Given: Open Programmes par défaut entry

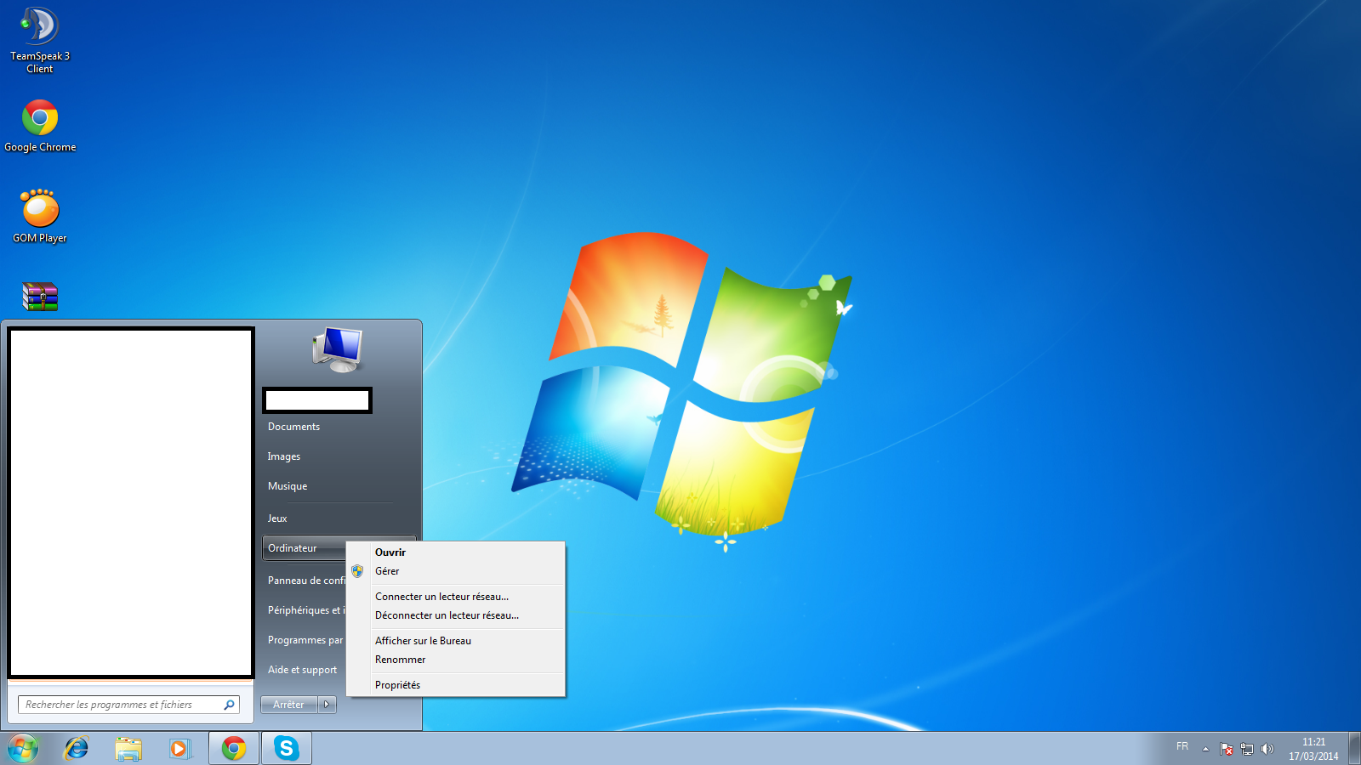Looking at the screenshot, I should pos(305,640).
